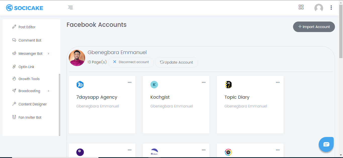
Task: Open the Topic Diary page title
Action: click(x=237, y=97)
